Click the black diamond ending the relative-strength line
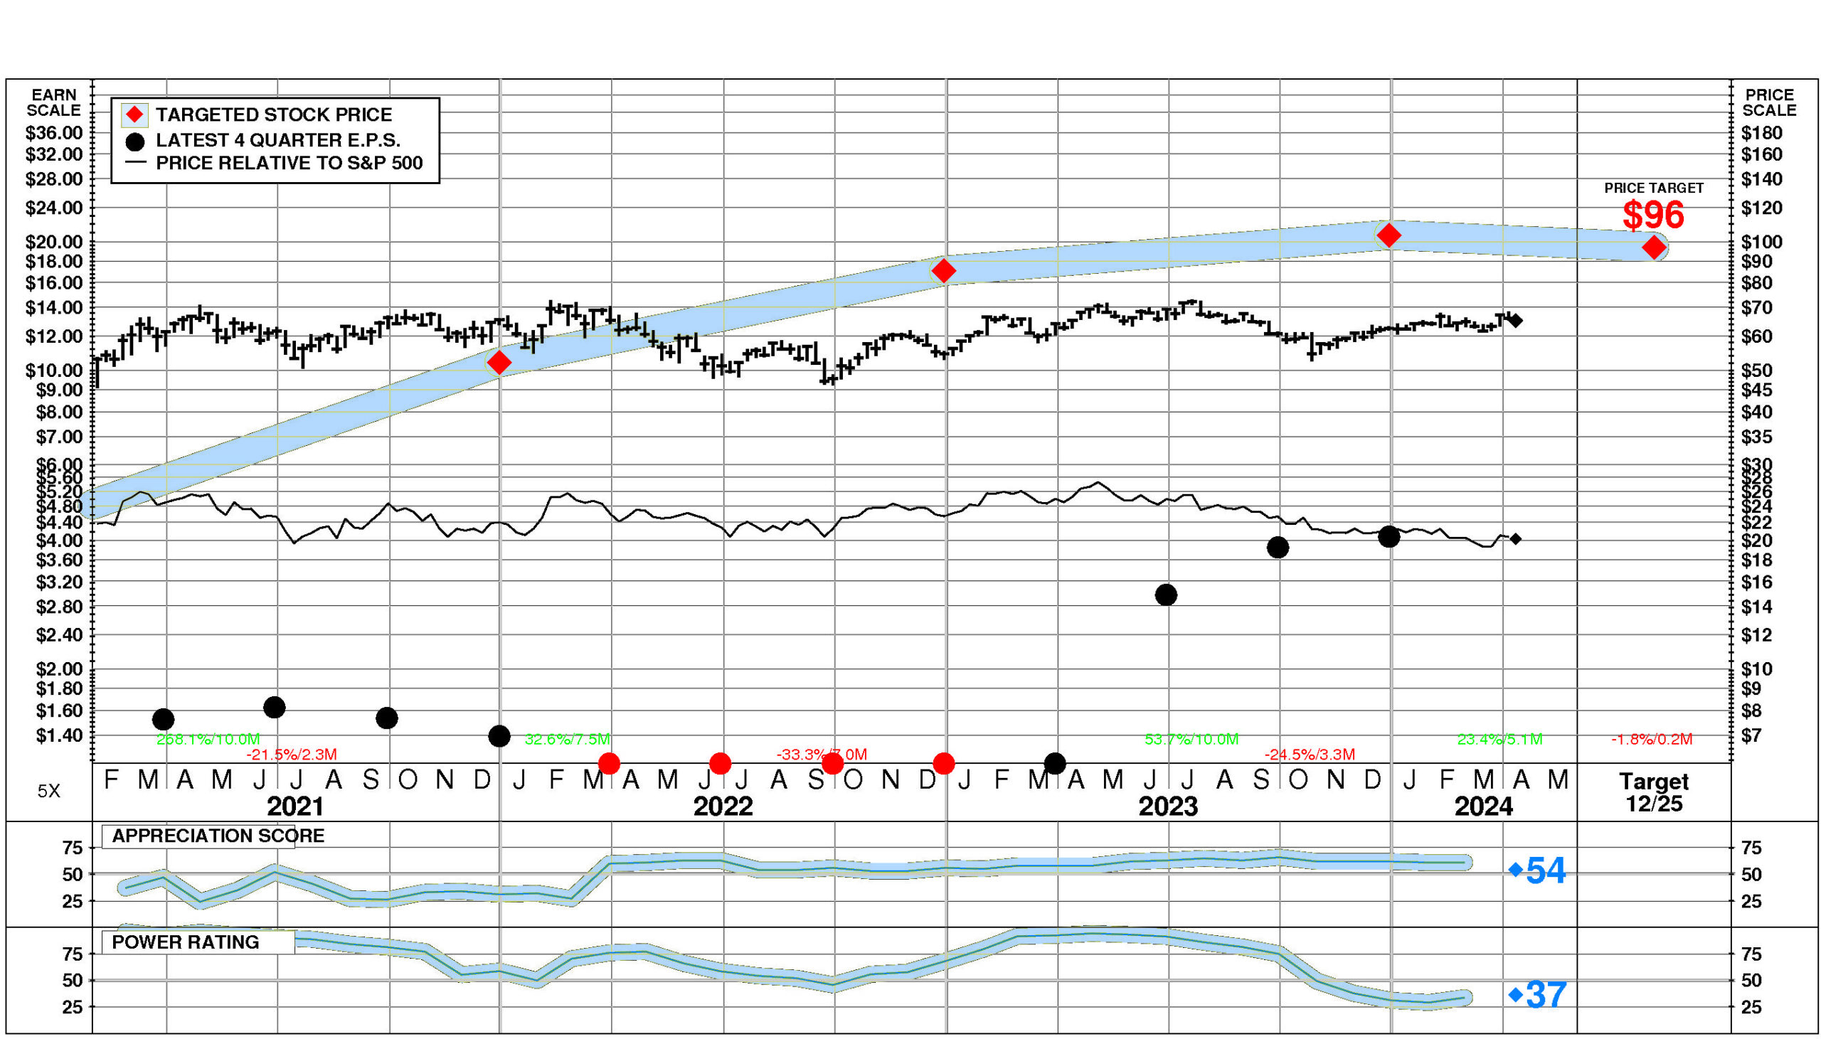This screenshot has width=1821, height=1039. click(x=1516, y=539)
